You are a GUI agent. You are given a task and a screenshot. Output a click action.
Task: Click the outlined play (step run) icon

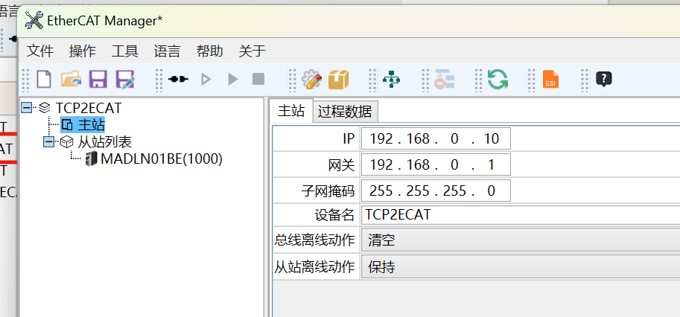206,79
